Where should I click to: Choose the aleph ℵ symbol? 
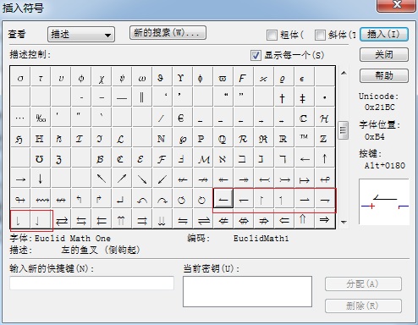tap(223, 158)
